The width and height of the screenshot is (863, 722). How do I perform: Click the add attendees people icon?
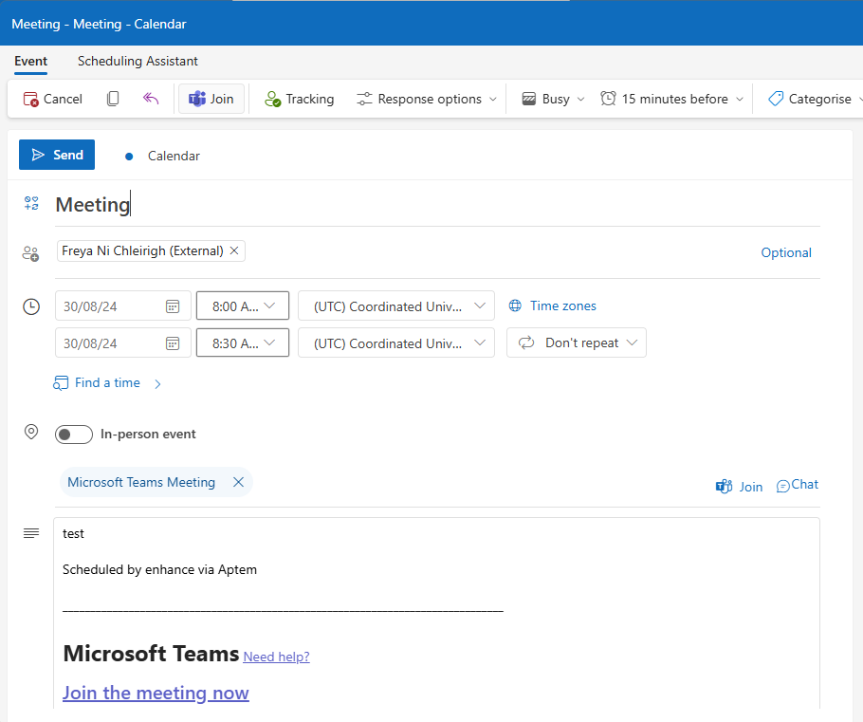30,253
